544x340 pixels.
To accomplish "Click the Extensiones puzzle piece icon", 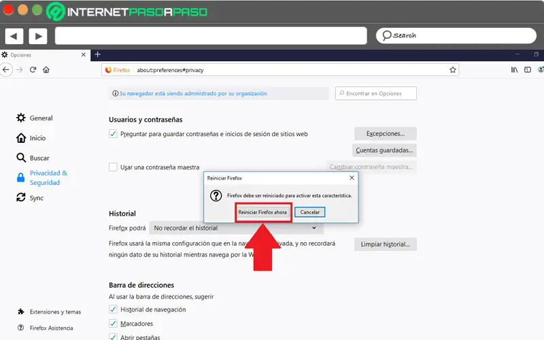I will point(21,311).
